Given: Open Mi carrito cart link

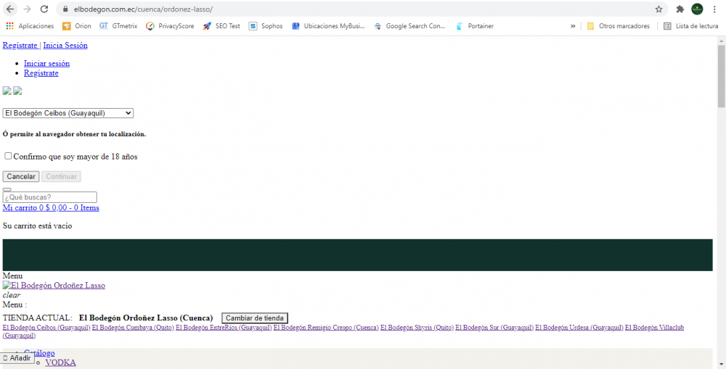Looking at the screenshot, I should click(51, 208).
